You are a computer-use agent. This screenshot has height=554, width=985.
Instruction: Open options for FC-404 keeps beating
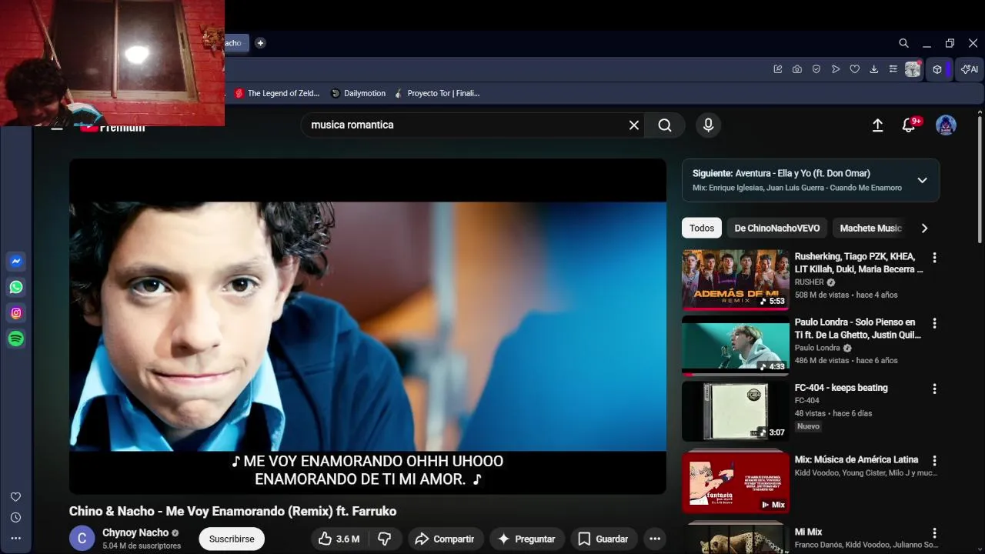[x=934, y=389]
